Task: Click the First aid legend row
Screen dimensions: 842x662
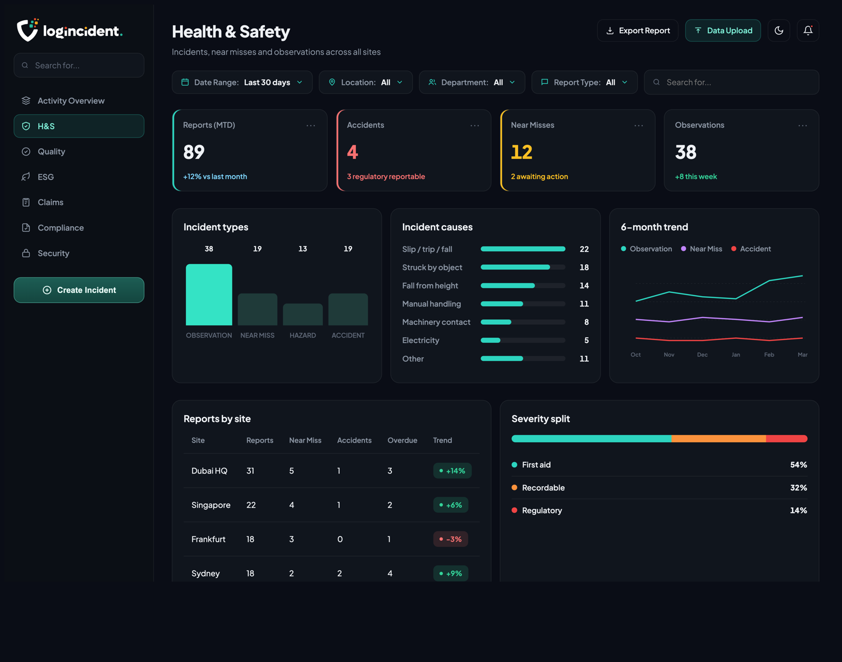Action: pyautogui.click(x=660, y=465)
